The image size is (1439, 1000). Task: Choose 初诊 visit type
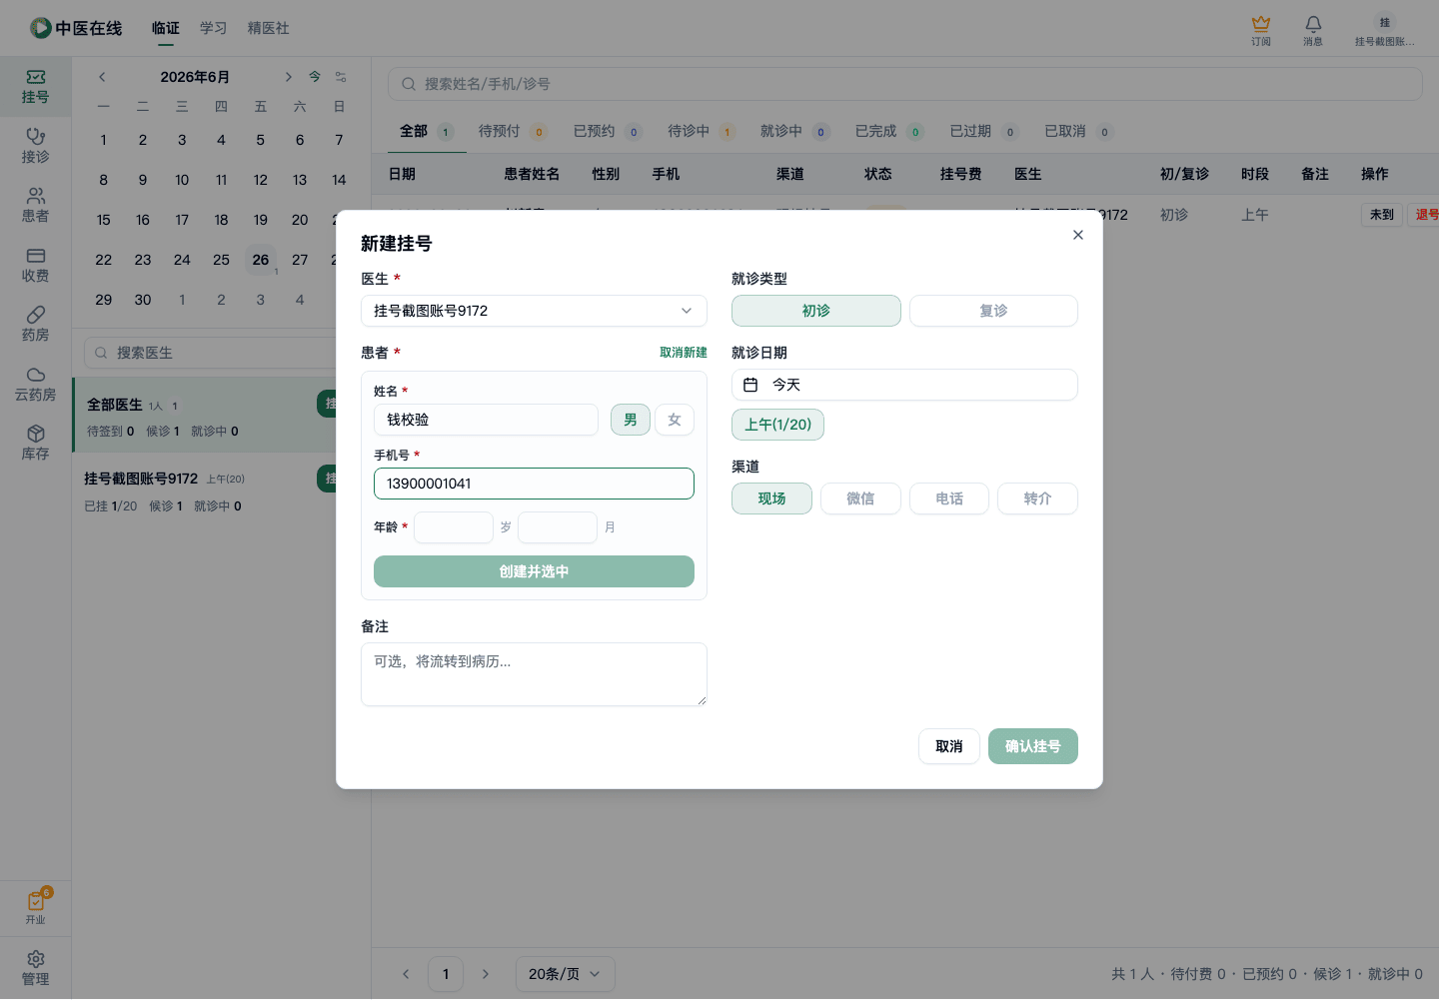coord(816,311)
